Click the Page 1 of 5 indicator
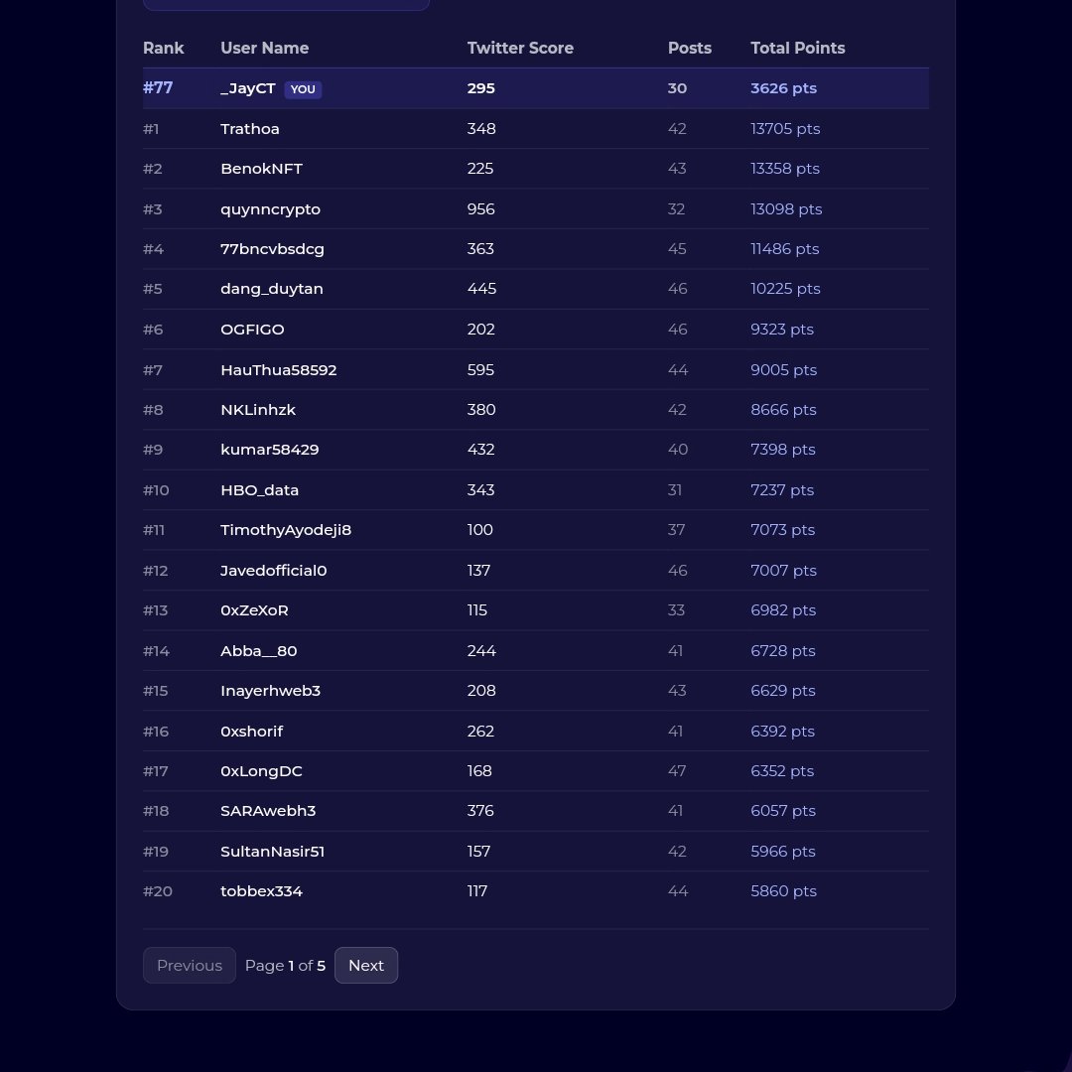Screen dimensions: 1072x1072 point(285,966)
